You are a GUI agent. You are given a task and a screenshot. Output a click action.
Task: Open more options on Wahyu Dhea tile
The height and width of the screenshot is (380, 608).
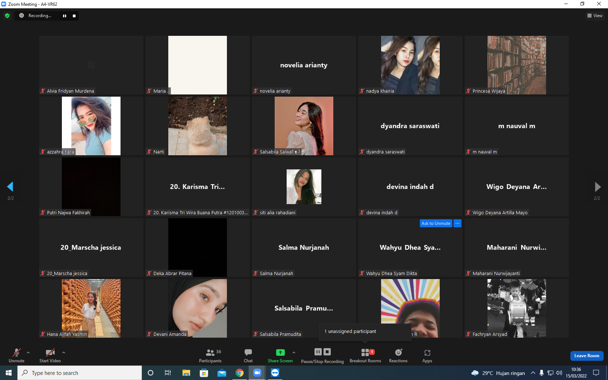tap(457, 223)
